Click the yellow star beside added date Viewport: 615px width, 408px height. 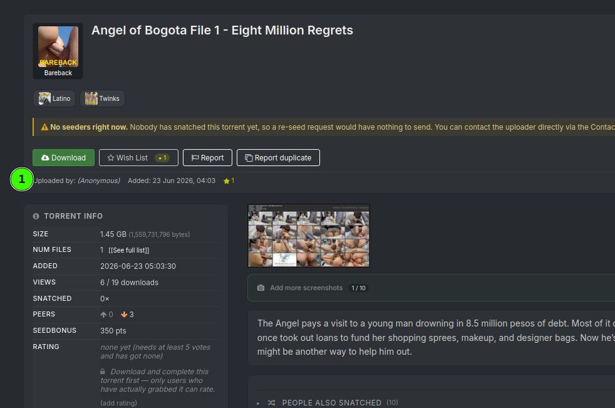[x=226, y=181]
